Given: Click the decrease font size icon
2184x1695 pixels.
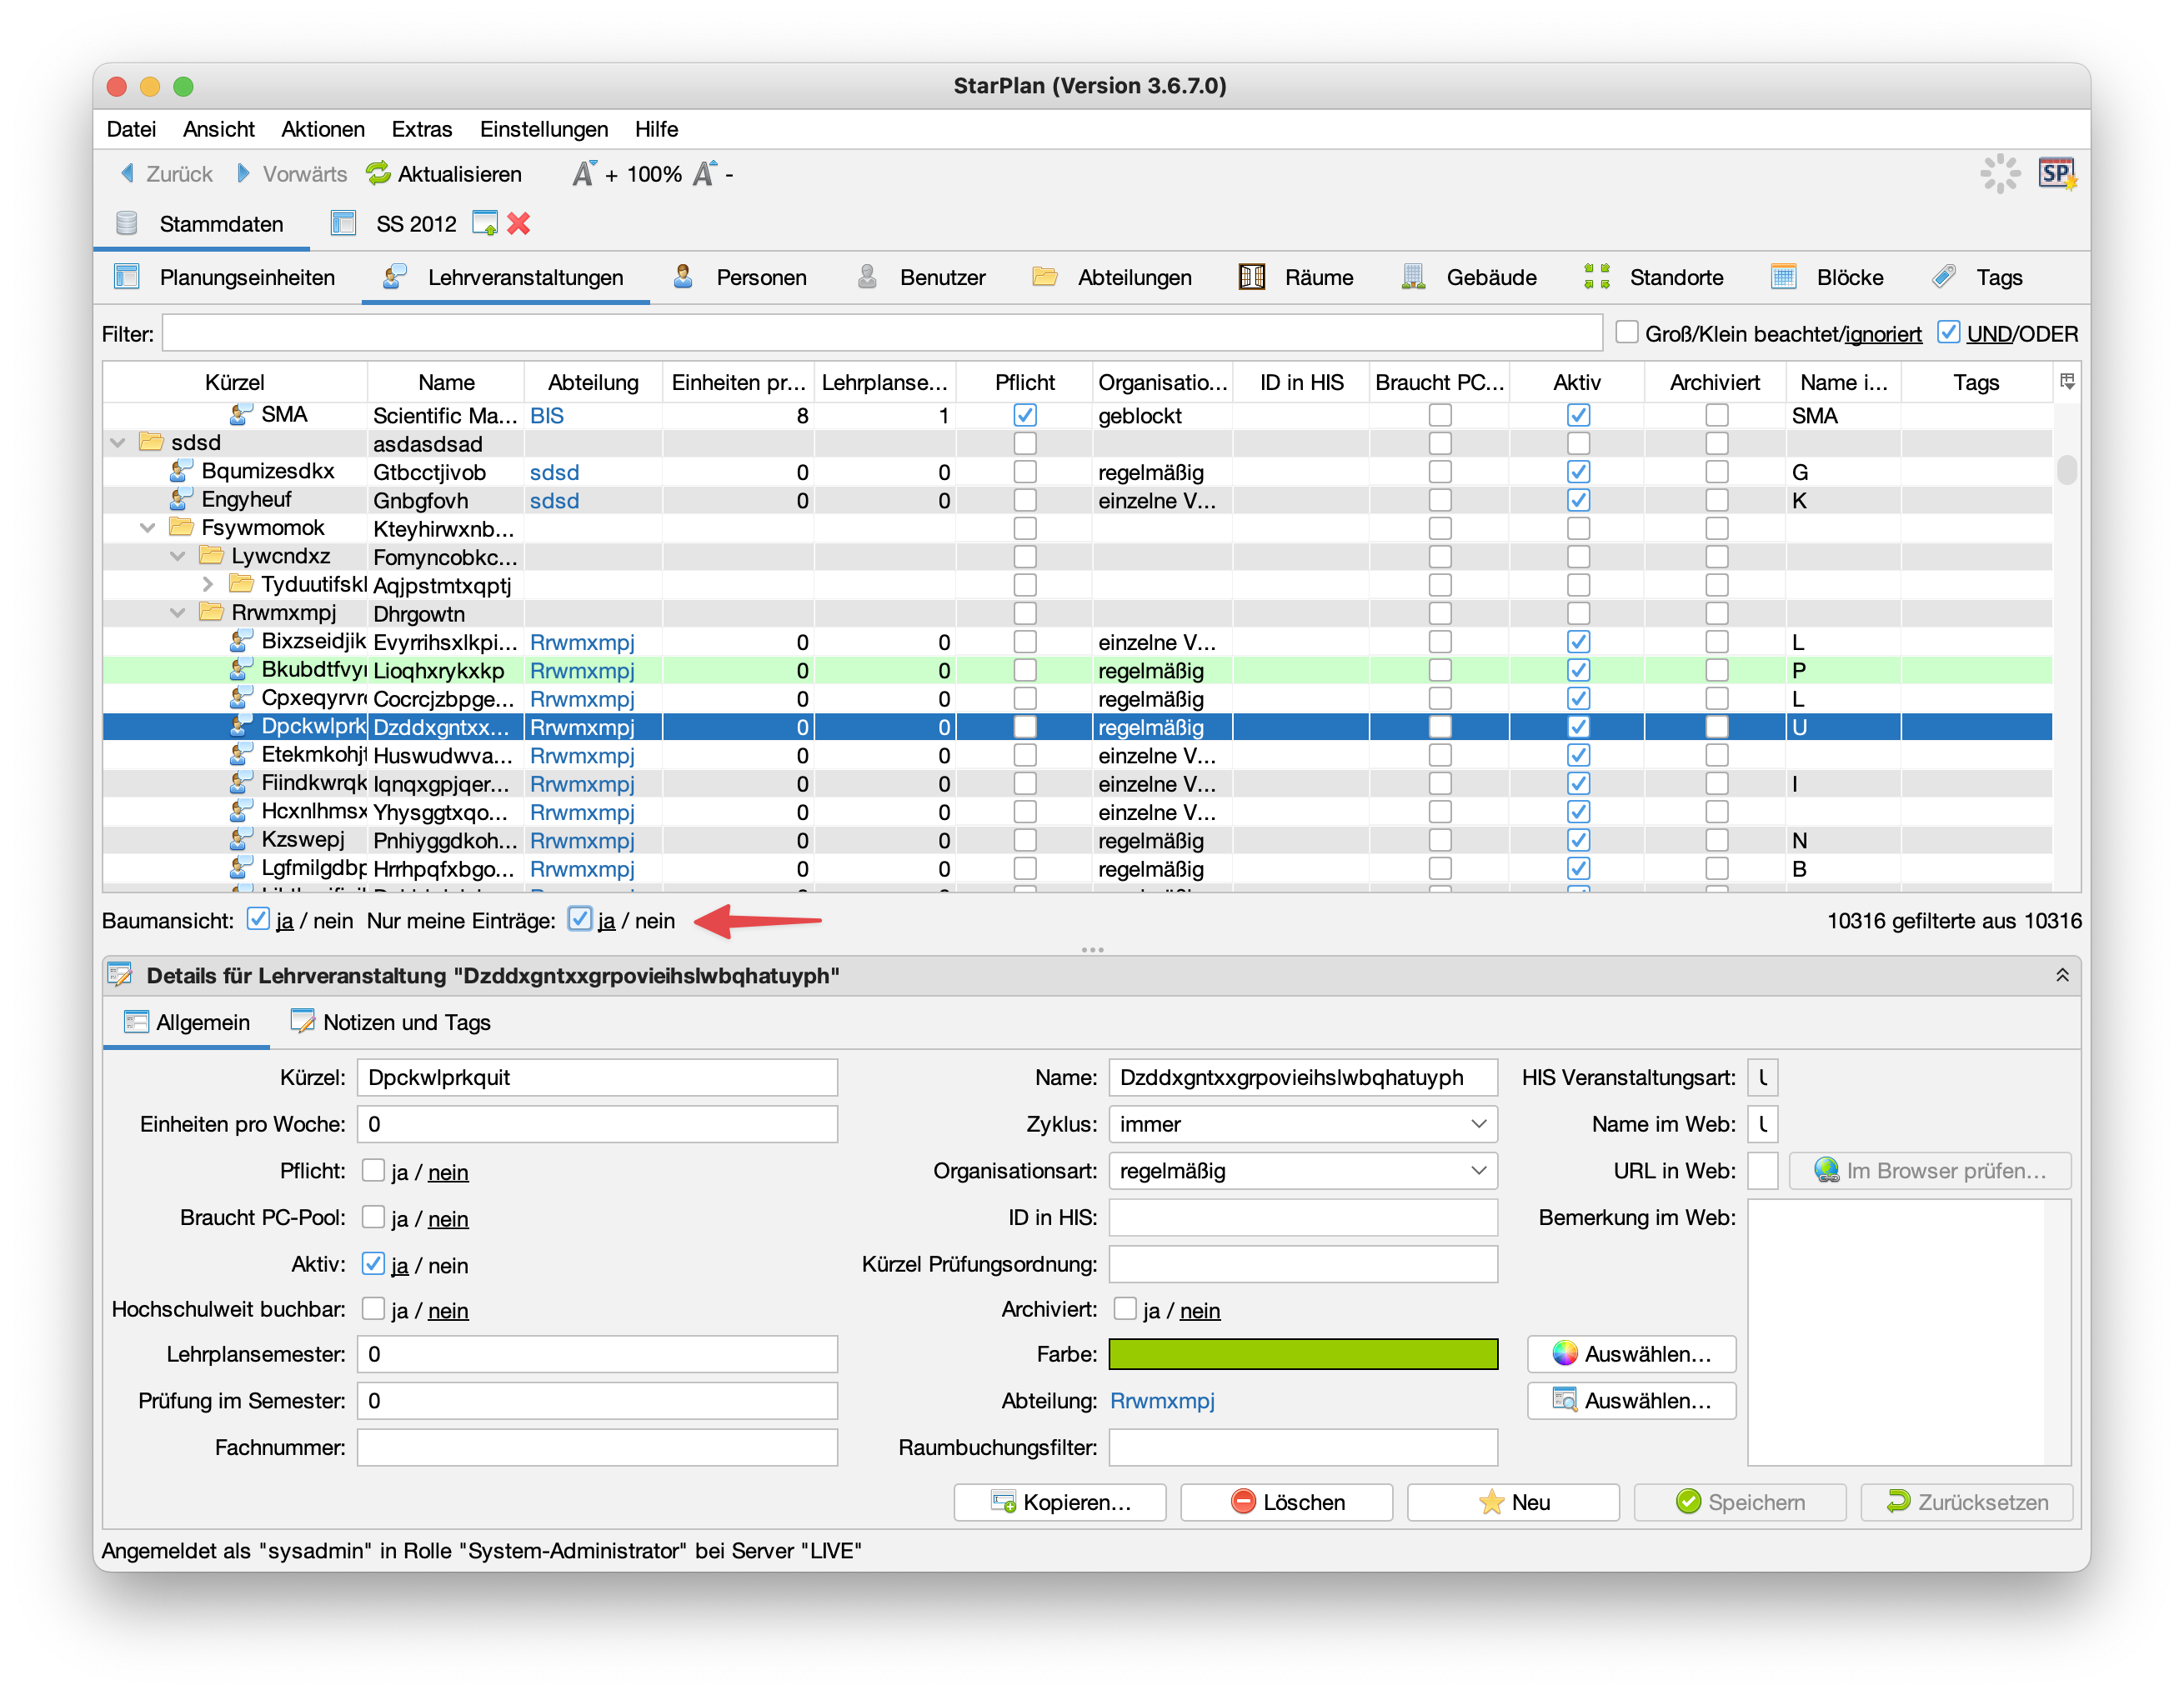Looking at the screenshot, I should pos(705,174).
